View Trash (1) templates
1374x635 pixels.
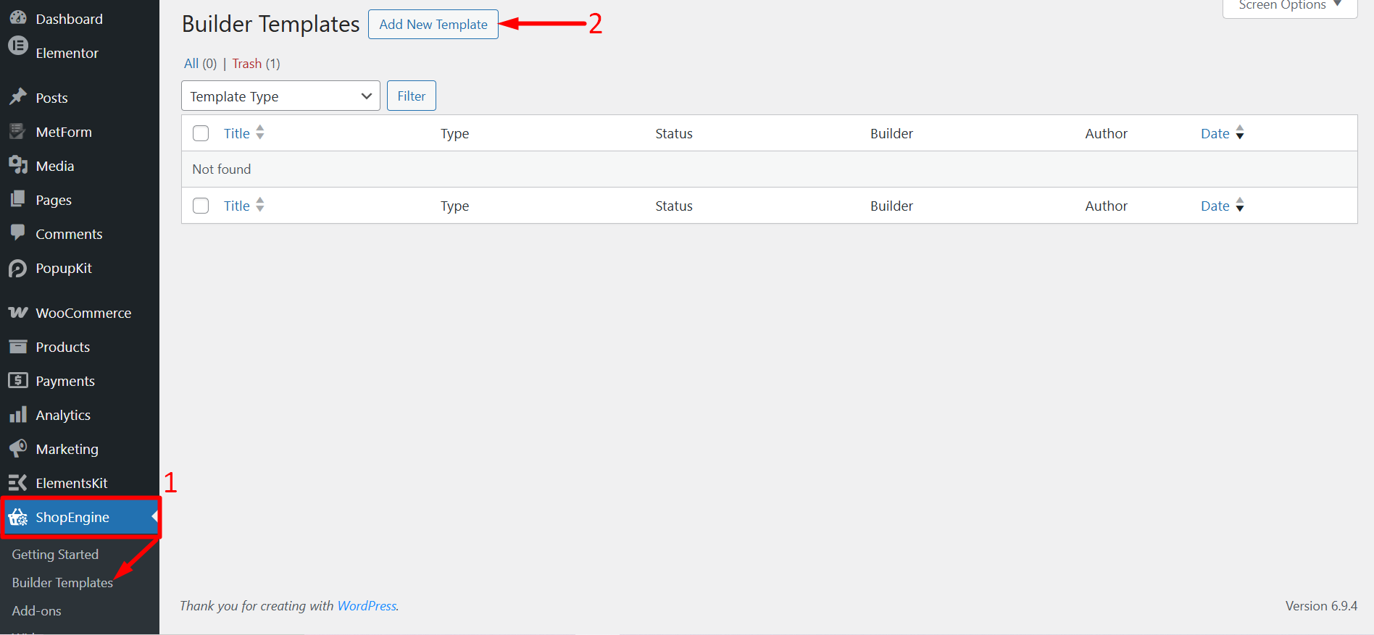click(256, 64)
